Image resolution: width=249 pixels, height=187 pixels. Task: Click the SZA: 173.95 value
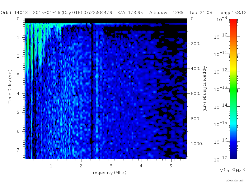tap(130, 12)
